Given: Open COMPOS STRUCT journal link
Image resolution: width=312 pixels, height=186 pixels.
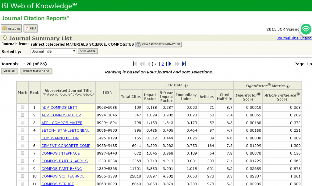Looking at the screenshot, I should tap(58, 184).
